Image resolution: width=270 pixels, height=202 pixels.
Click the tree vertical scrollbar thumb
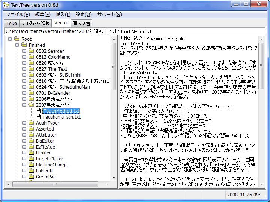point(114,66)
